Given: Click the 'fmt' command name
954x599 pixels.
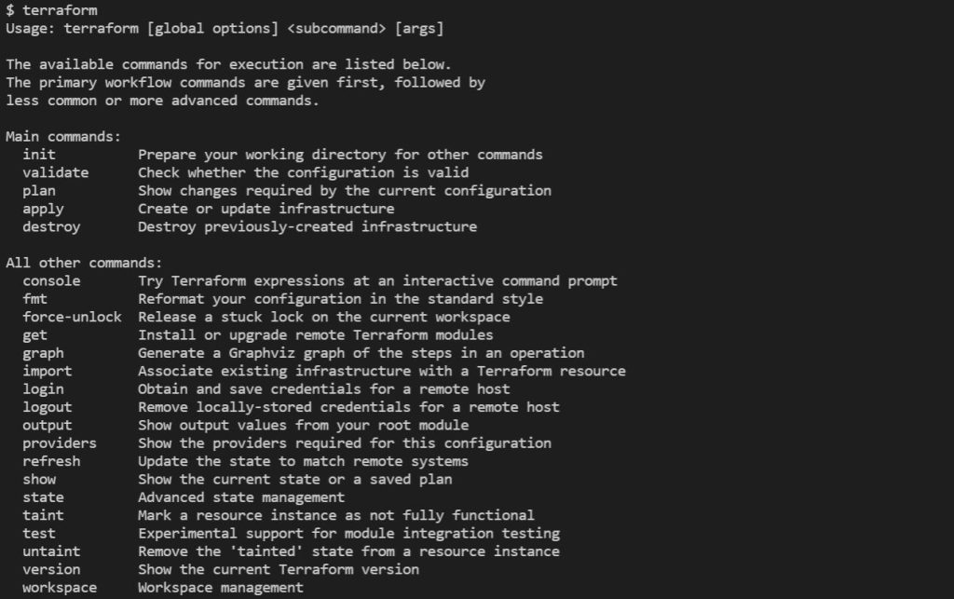Looking at the screenshot, I should tap(35, 299).
